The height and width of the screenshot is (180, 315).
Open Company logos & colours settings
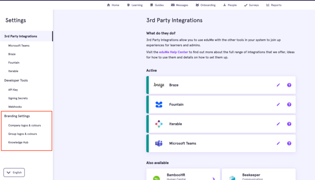pos(24,125)
